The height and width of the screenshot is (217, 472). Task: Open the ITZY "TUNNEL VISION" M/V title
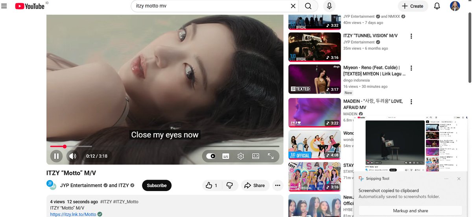(x=371, y=36)
